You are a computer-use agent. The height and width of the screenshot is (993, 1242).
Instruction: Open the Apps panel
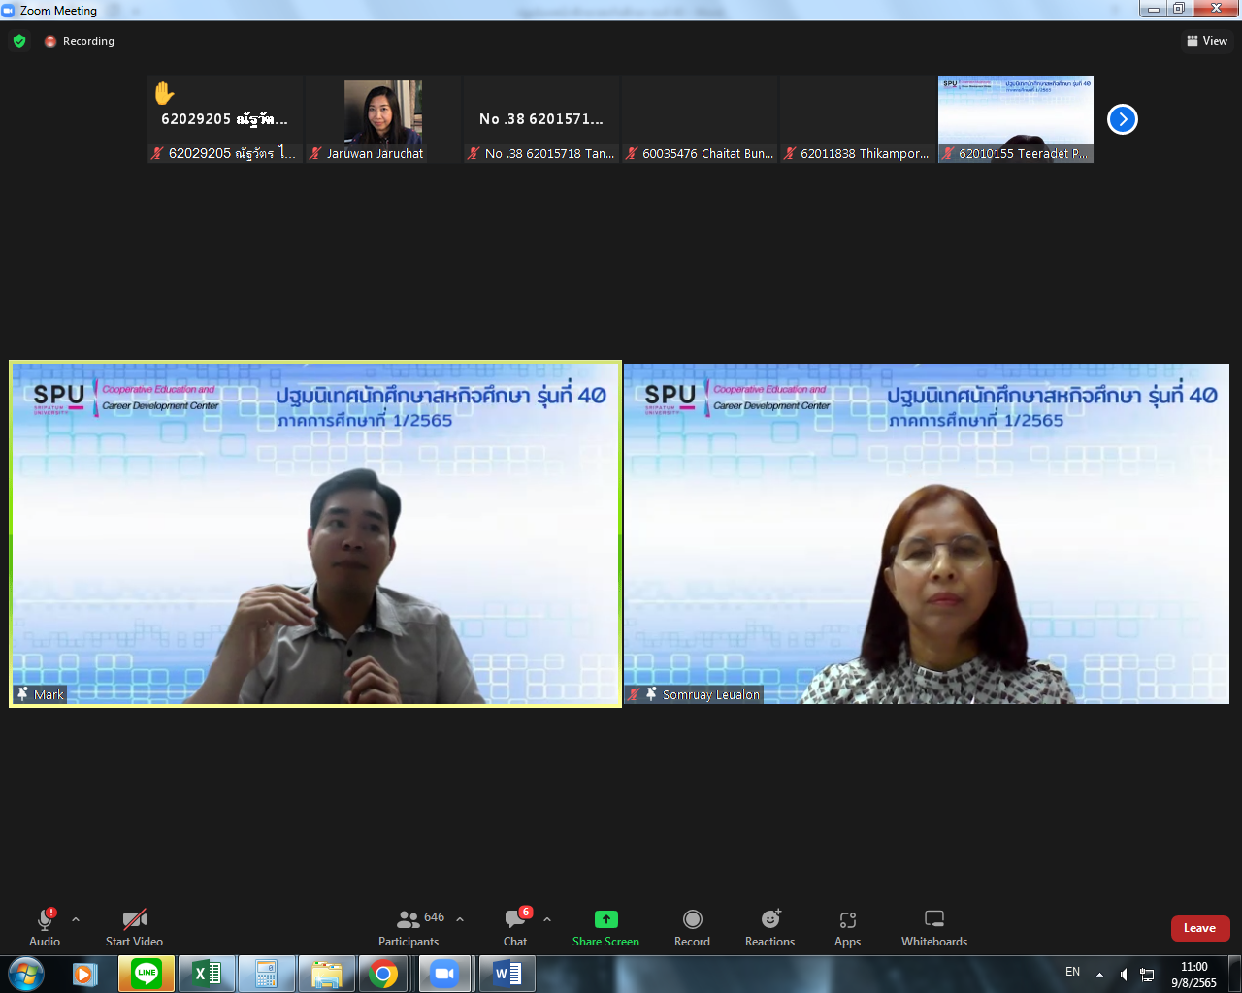point(847,926)
